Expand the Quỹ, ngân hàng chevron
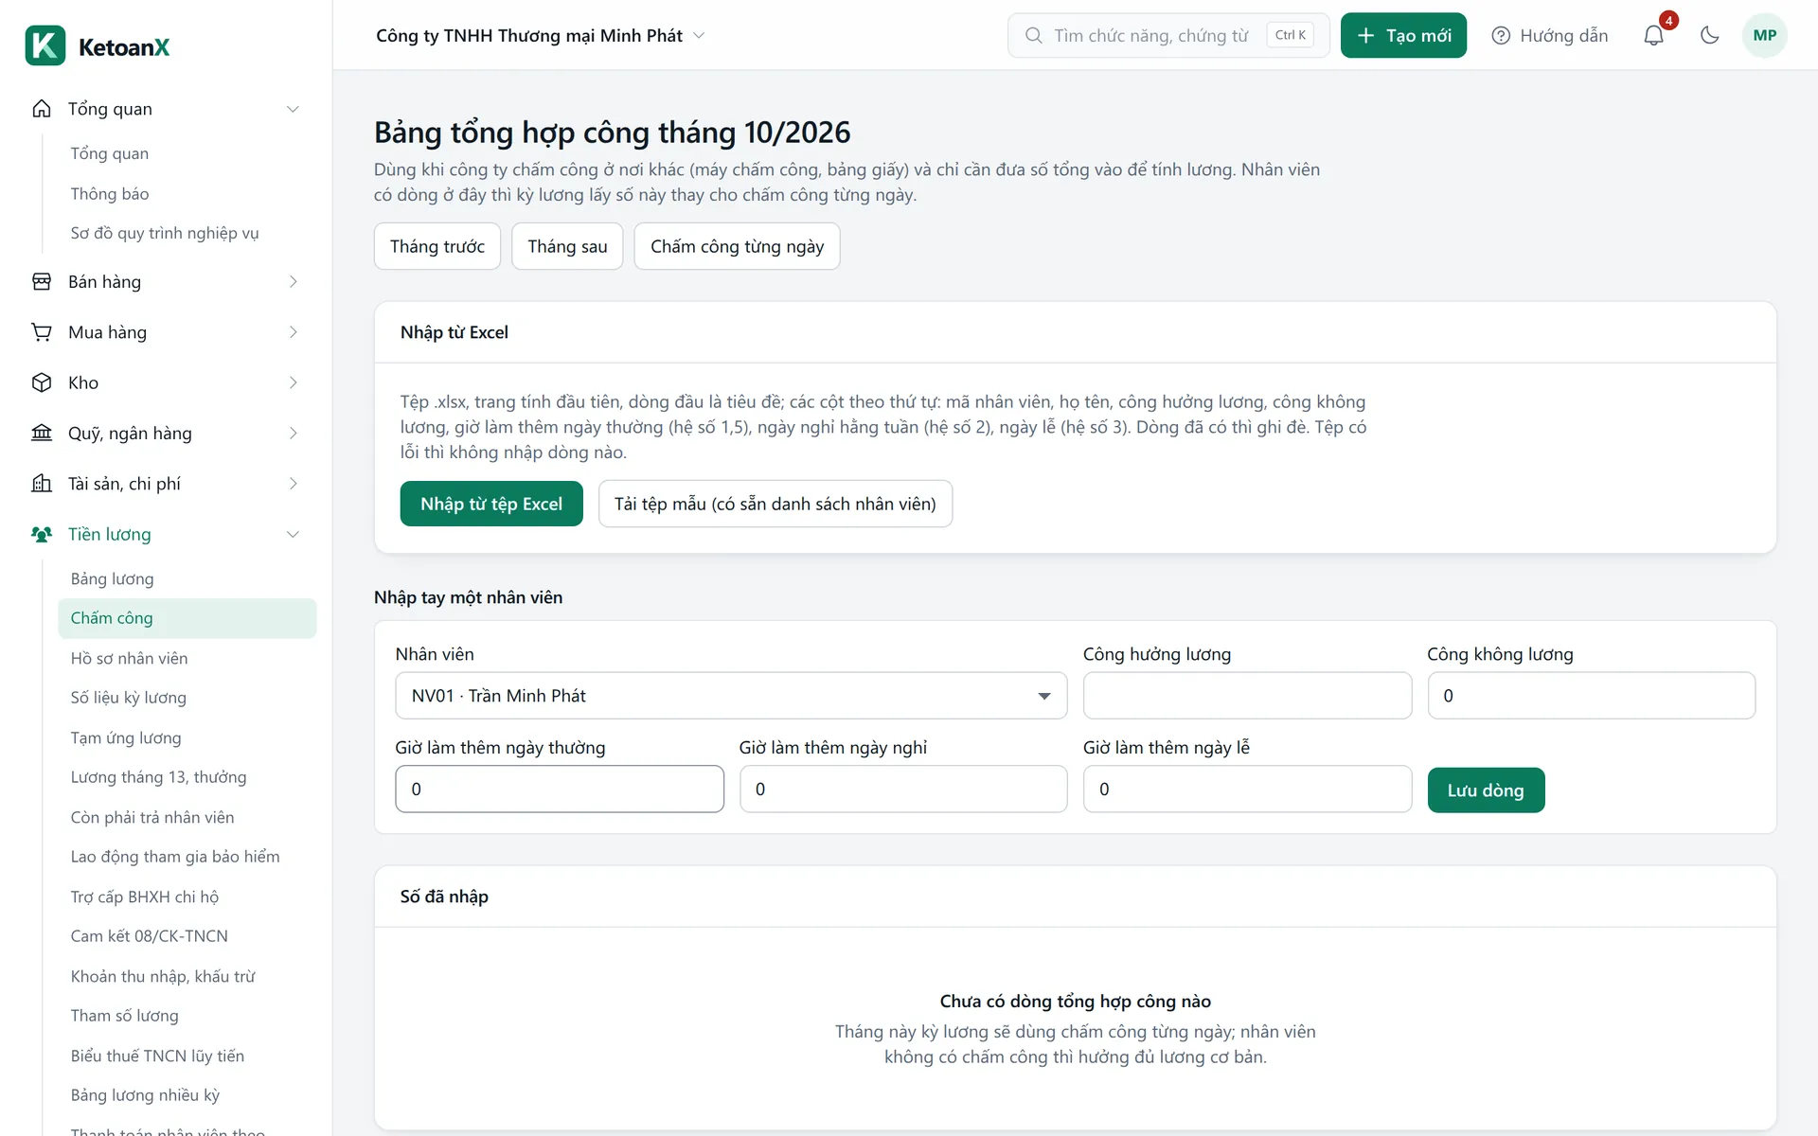This screenshot has width=1818, height=1136. (293, 433)
